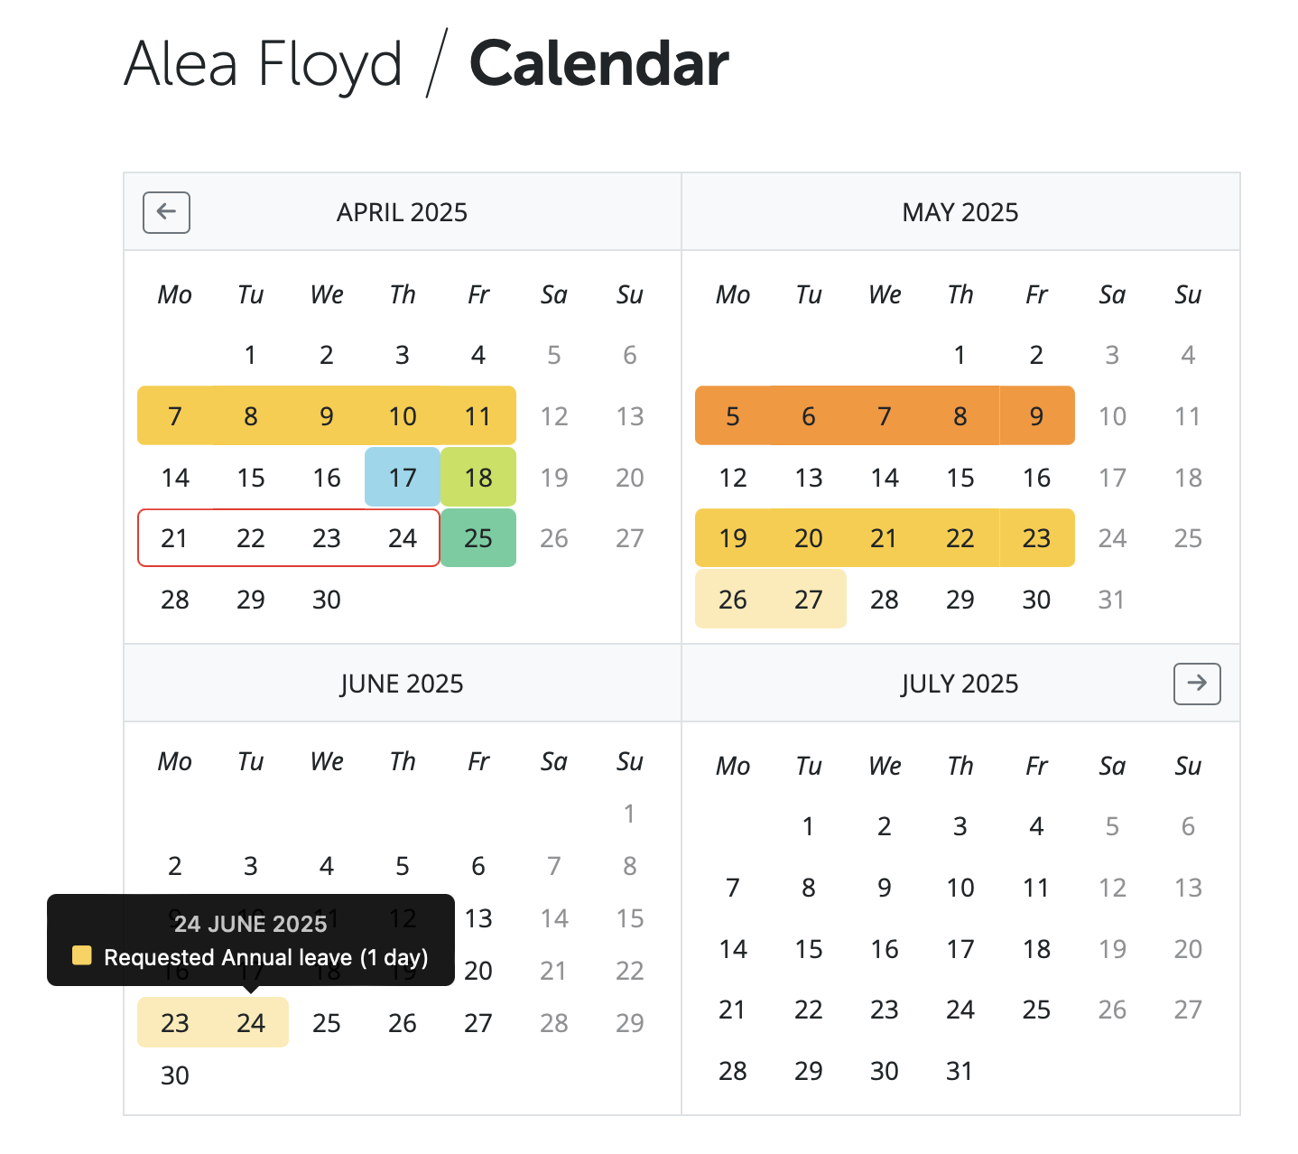Click May 9 orange highlighted day

coord(1036,415)
